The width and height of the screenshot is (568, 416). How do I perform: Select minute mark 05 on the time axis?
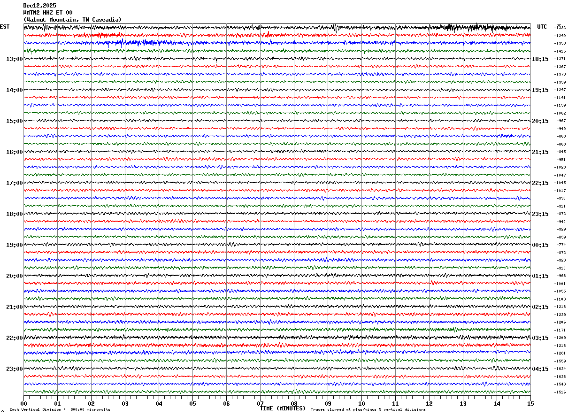click(x=192, y=403)
